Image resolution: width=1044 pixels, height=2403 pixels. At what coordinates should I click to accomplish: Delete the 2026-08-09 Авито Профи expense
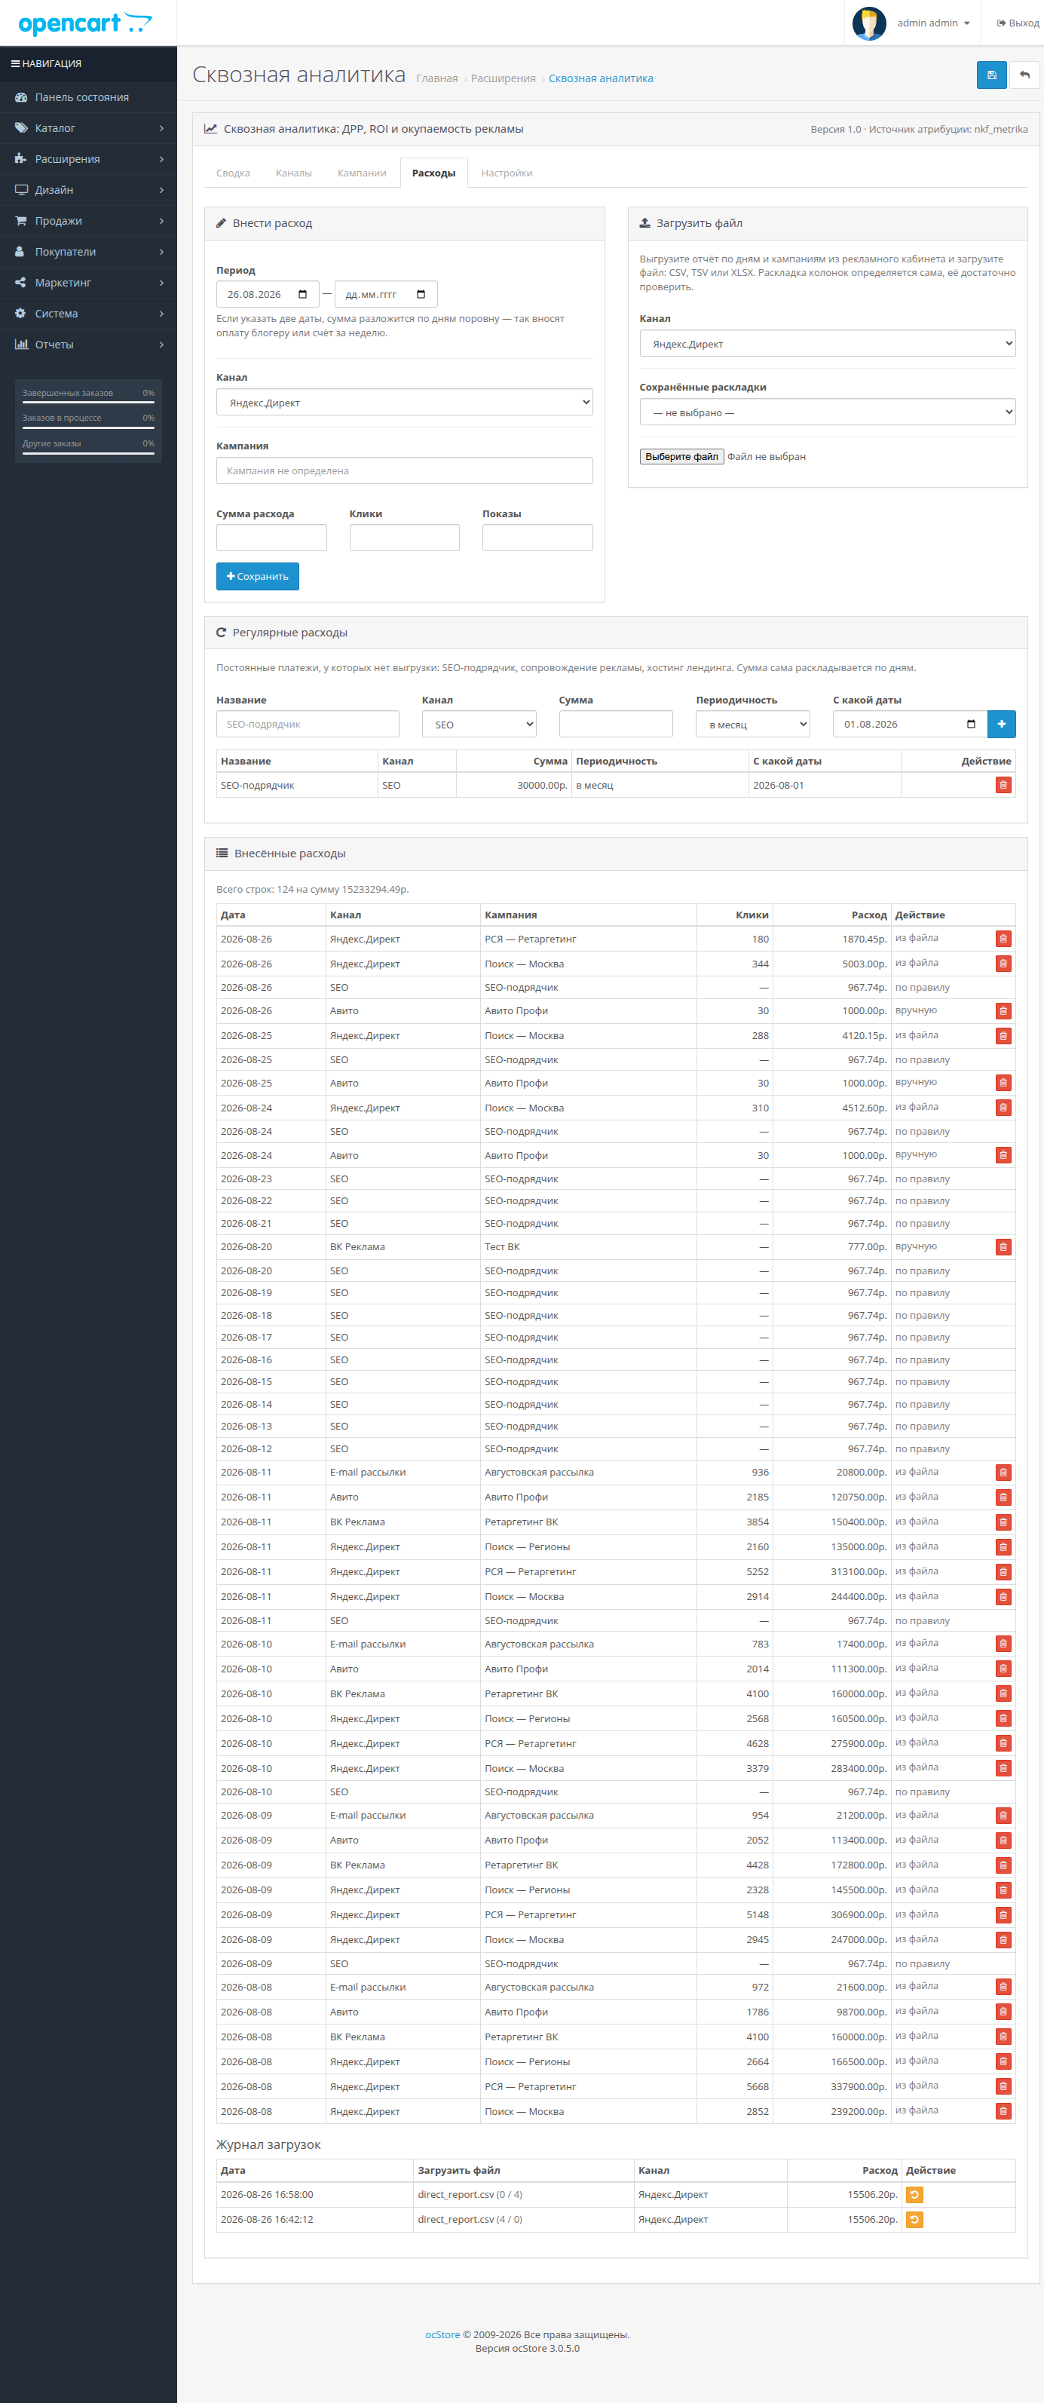1003,1841
